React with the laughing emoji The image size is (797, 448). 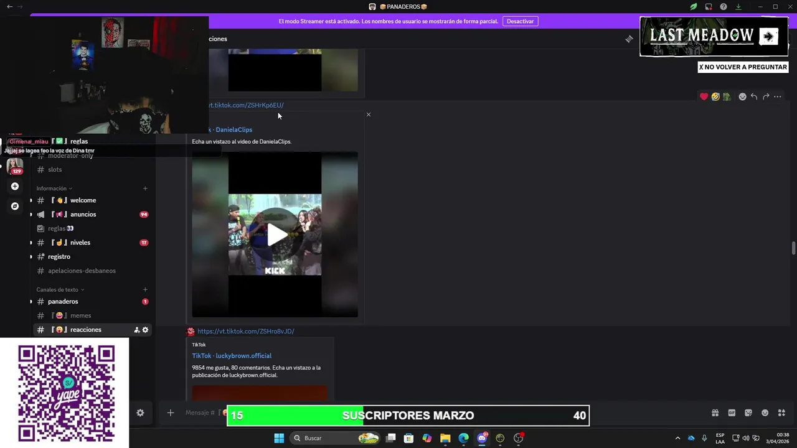[x=715, y=96]
